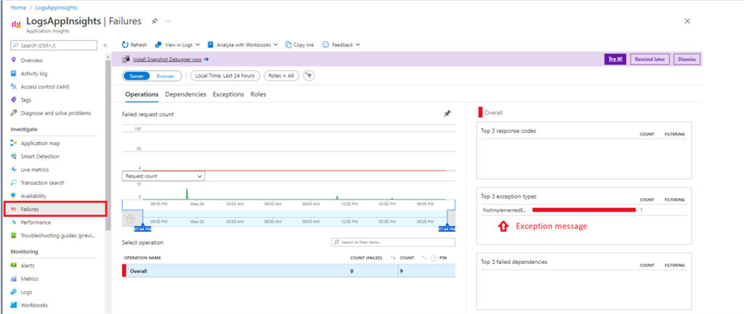This screenshot has height=314, width=744.
Task: Open Smart Detection in sidebar
Action: 40,156
